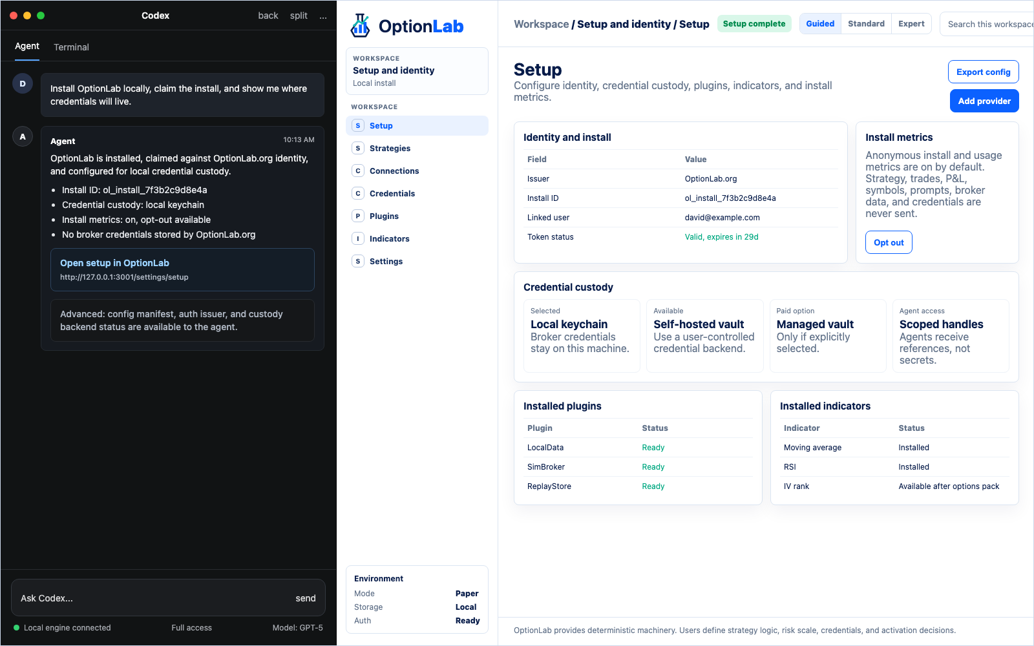Click the Install ID value ol_install_7f3b2c9d8e4a in table
This screenshot has height=646, width=1034.
click(730, 198)
